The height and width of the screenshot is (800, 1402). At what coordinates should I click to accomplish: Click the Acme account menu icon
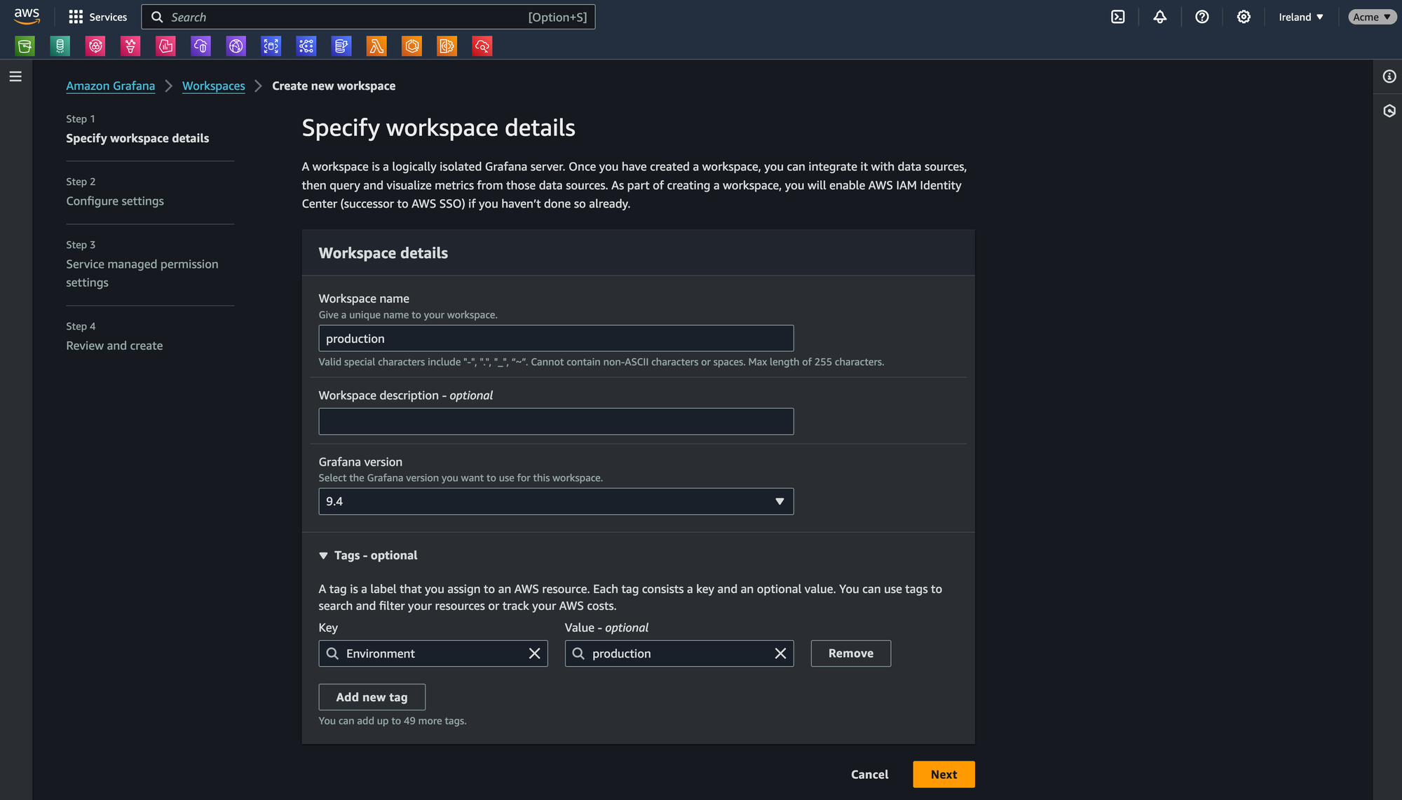(1369, 16)
